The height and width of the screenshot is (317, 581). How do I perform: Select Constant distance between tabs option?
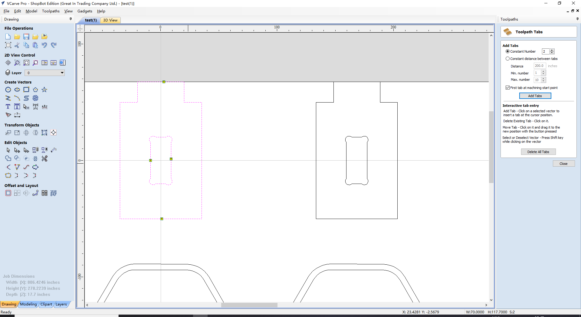pyautogui.click(x=507, y=59)
